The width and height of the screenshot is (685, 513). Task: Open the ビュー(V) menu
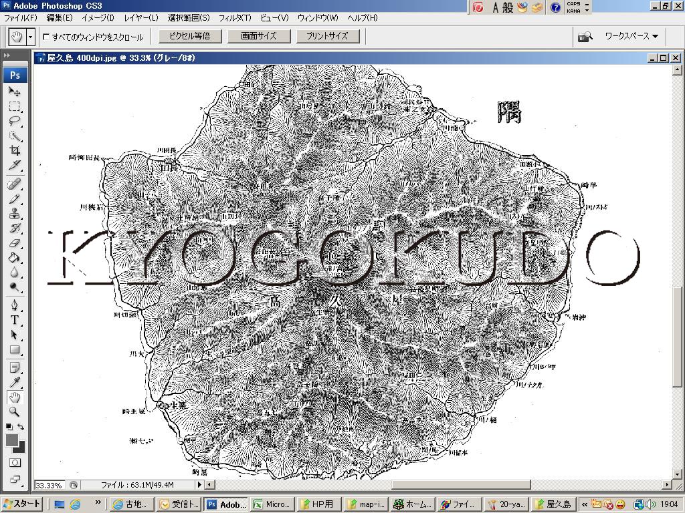[x=274, y=18]
